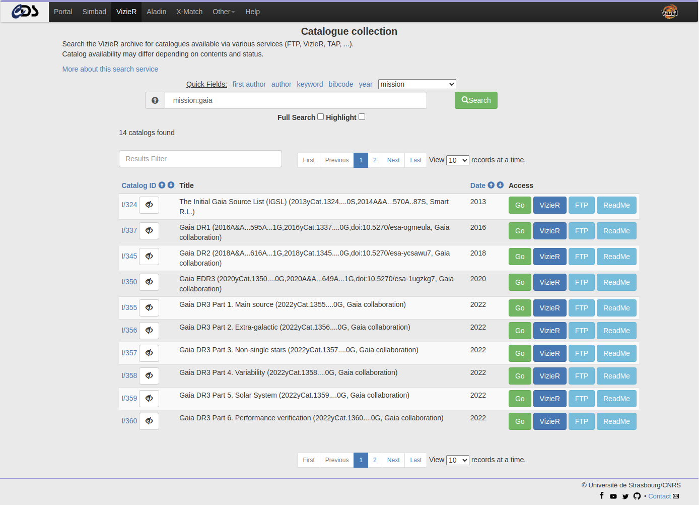Image resolution: width=699 pixels, height=505 pixels.
Task: Open the Portal nav item
Action: click(63, 12)
